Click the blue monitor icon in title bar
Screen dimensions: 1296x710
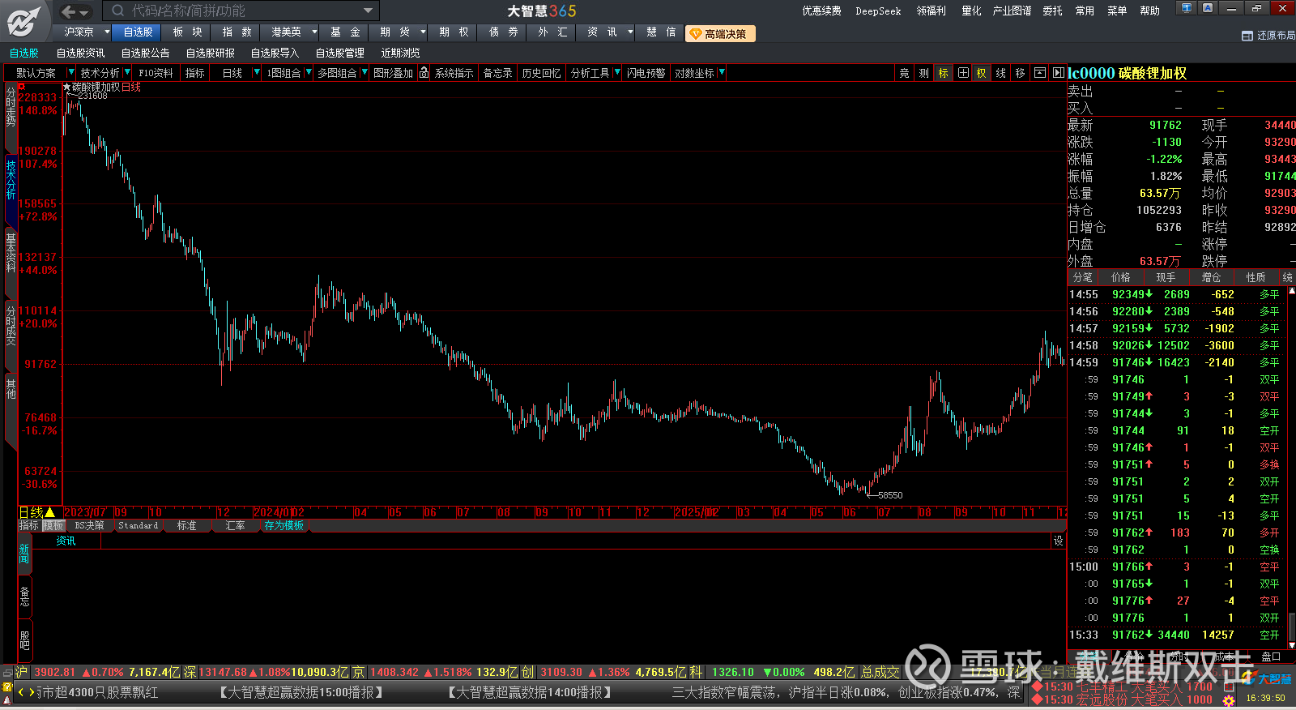(1187, 8)
